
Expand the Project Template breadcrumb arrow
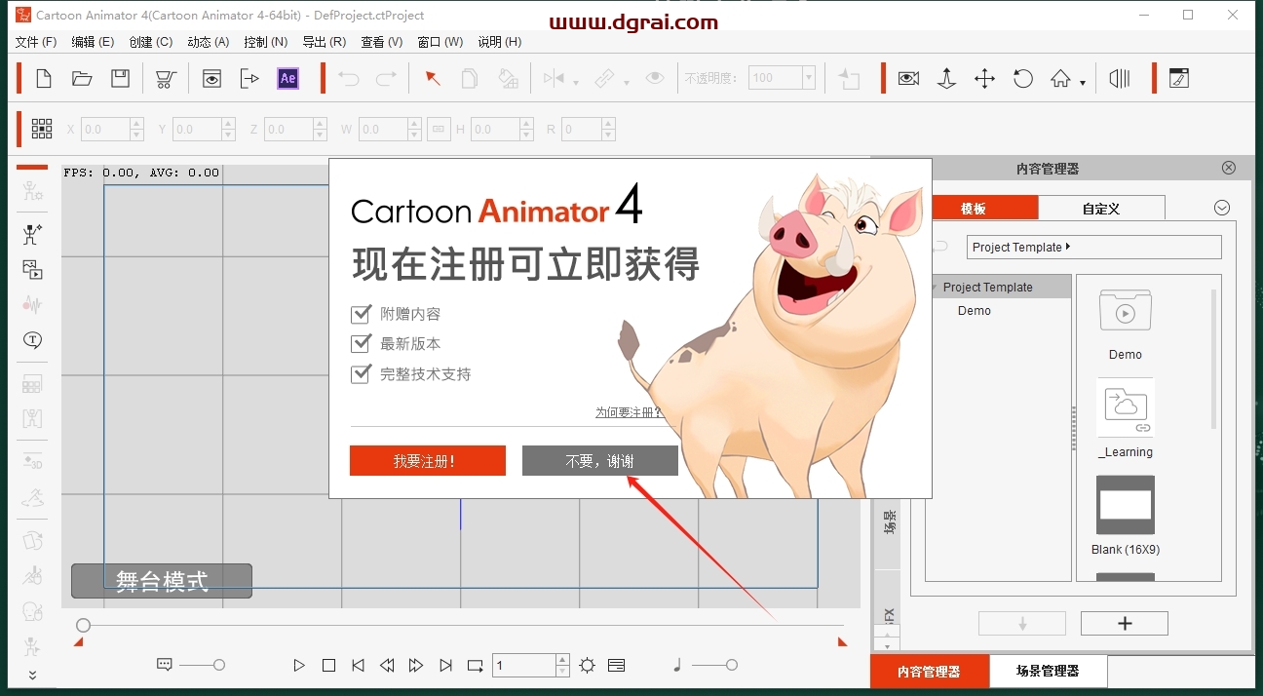click(x=1068, y=247)
